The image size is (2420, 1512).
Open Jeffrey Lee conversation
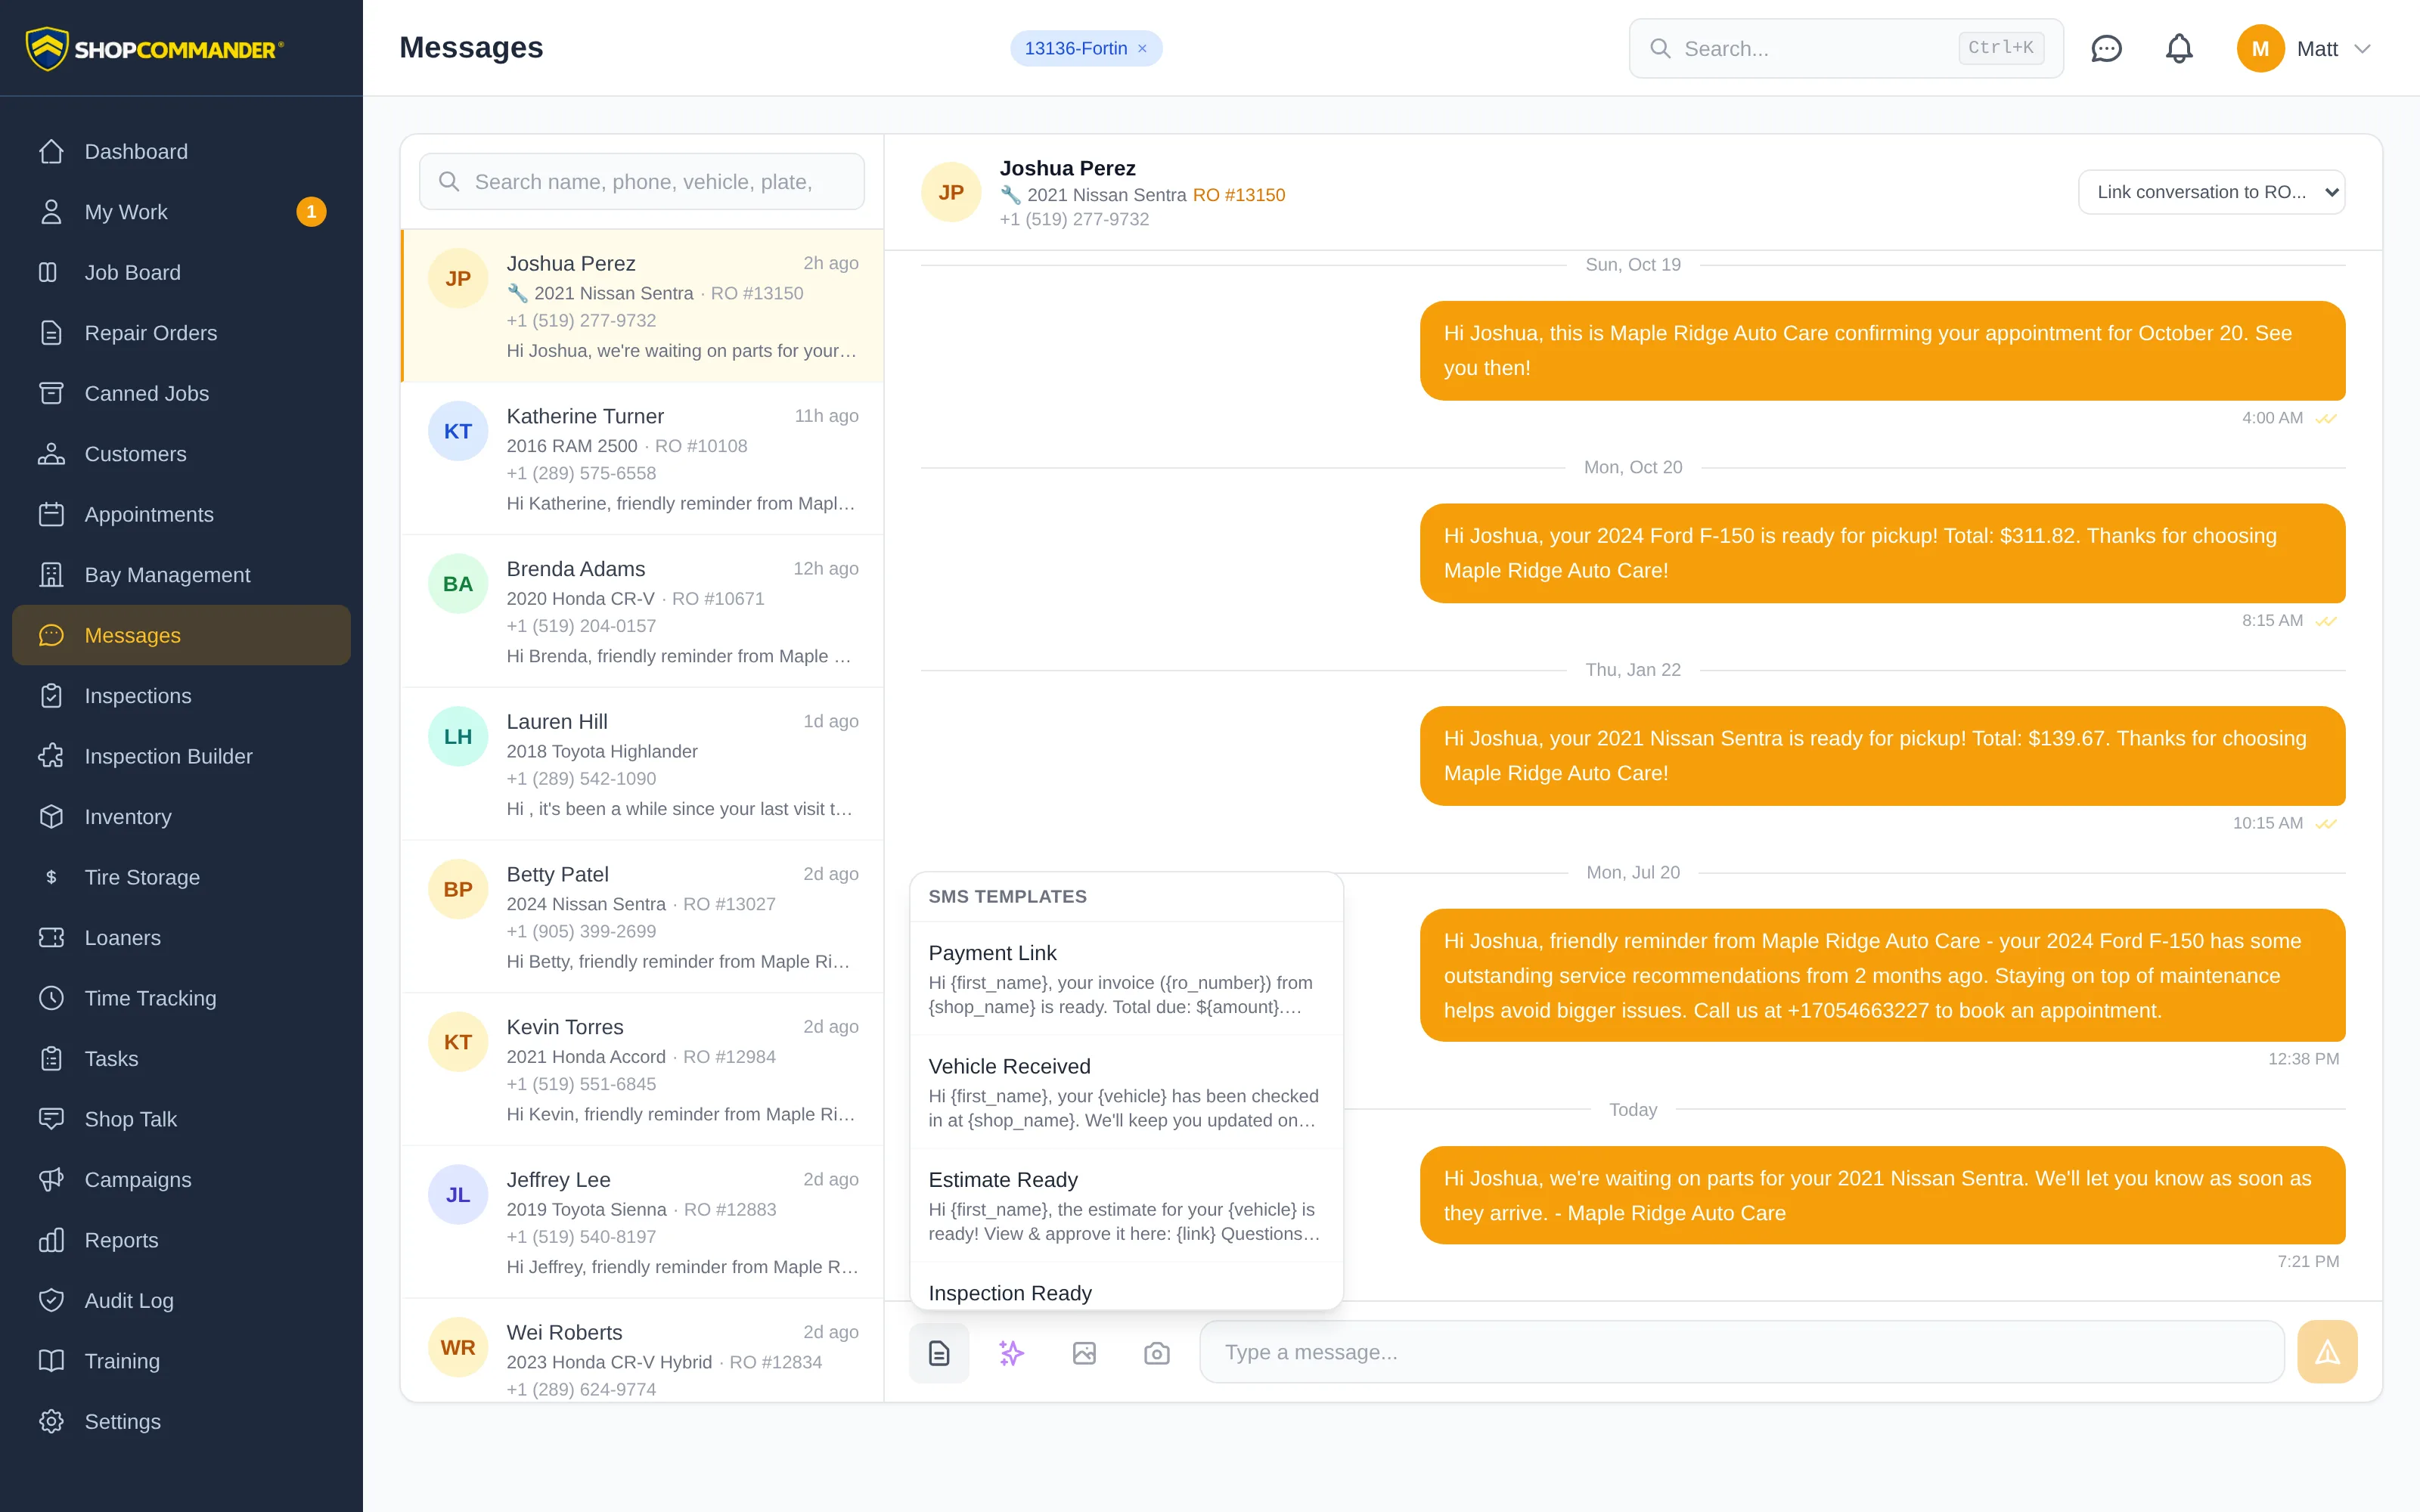click(x=642, y=1223)
